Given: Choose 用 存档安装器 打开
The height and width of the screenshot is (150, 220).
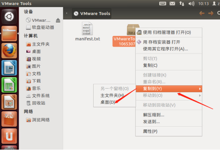Looking at the screenshot, I should [x=169, y=42].
